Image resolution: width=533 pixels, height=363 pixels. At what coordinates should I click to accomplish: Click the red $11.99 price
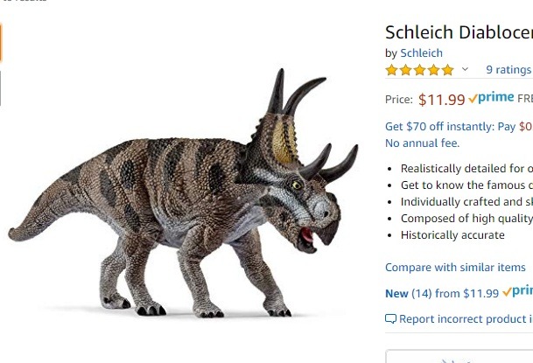(441, 100)
